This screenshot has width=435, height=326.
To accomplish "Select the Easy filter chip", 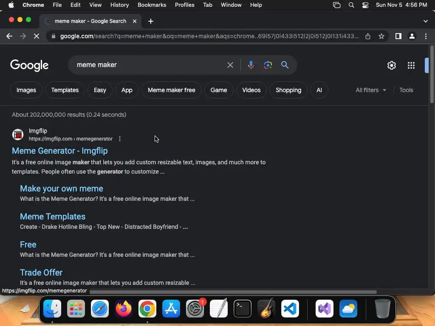I will [100, 90].
